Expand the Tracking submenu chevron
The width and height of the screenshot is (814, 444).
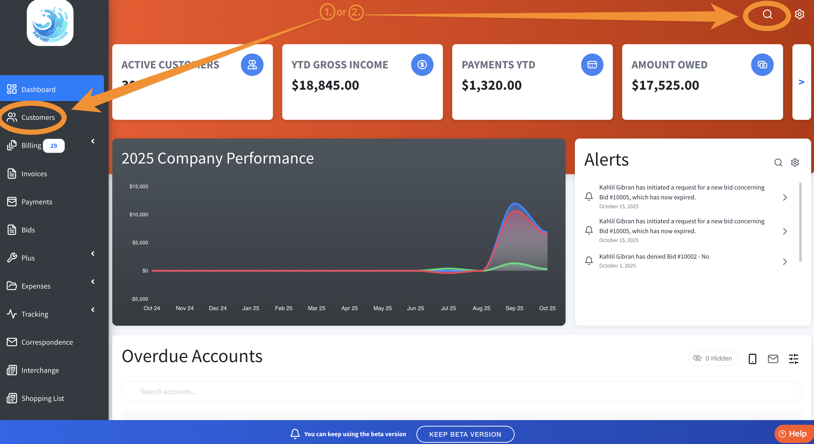[x=93, y=310]
